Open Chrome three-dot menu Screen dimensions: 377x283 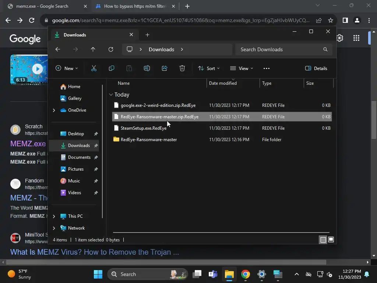point(369,21)
